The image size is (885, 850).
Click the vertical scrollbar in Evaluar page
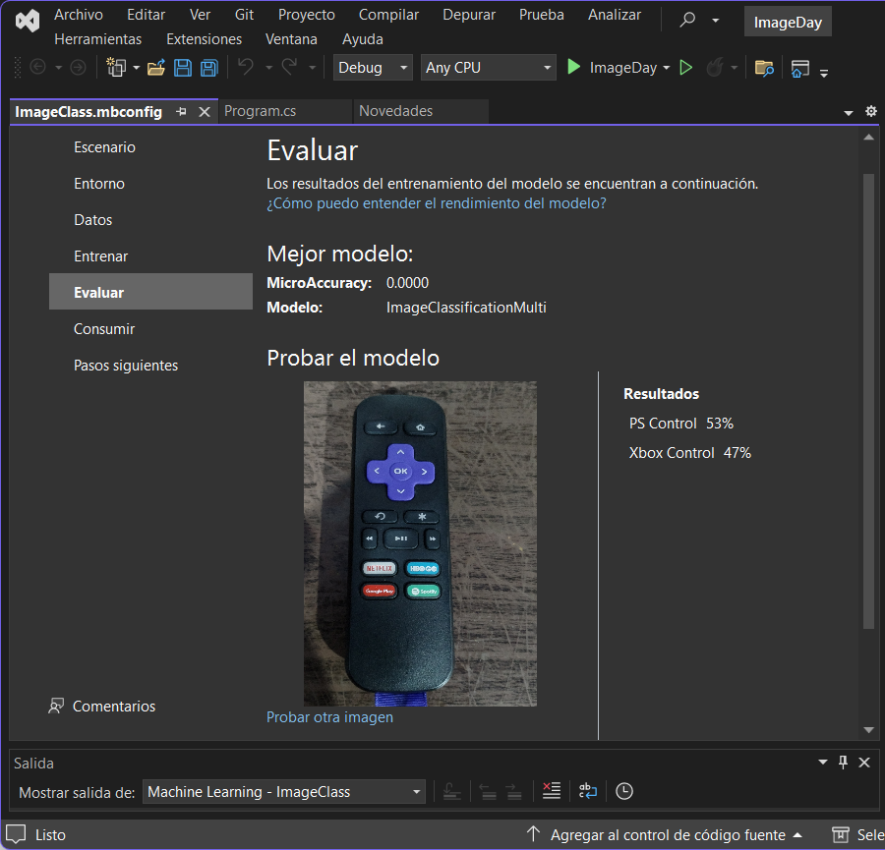coord(868,401)
